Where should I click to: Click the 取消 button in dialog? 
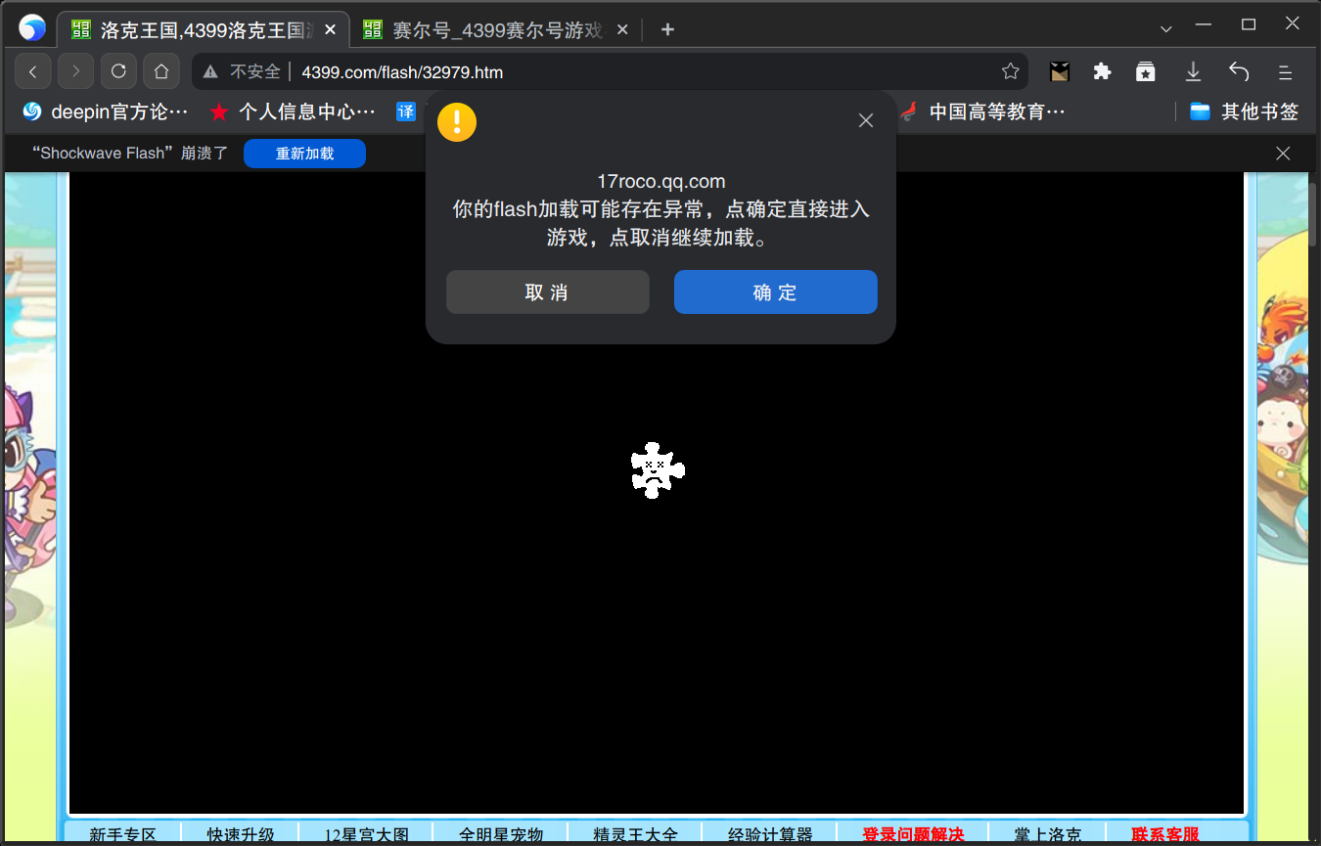548,292
